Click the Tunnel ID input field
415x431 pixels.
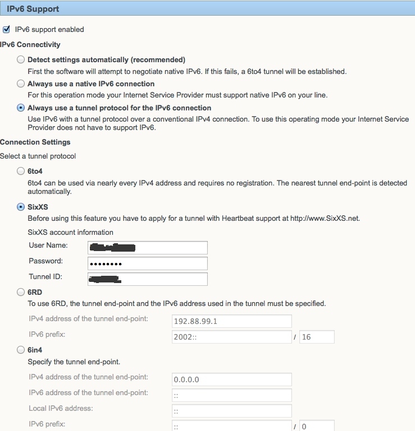coord(148,279)
